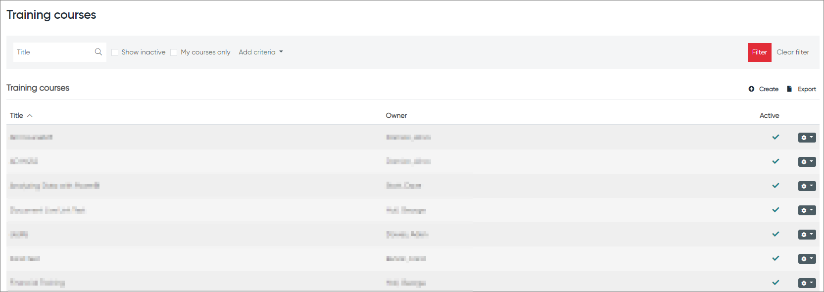The width and height of the screenshot is (824, 292).
Task: Open gear actions menu for third course row
Action: tap(807, 186)
